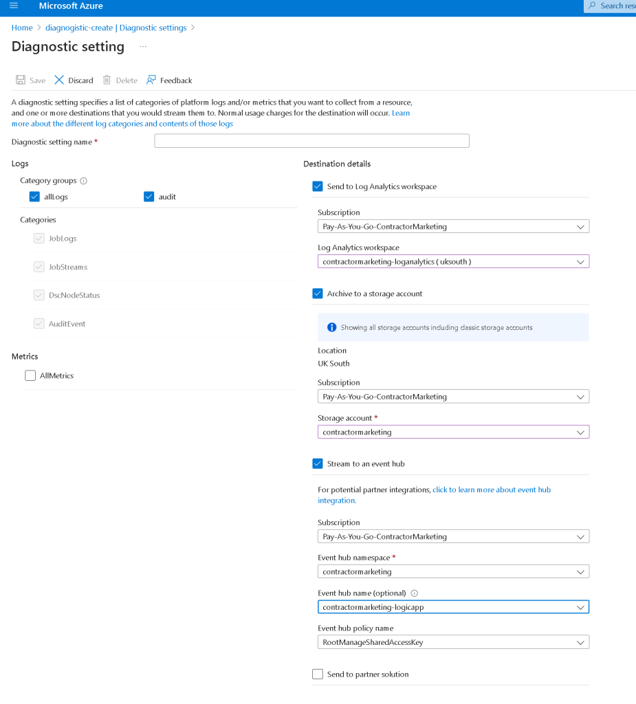Screen dimensions: 636x704
Task: Uncheck the allLogs category group
Action: [x=34, y=197]
